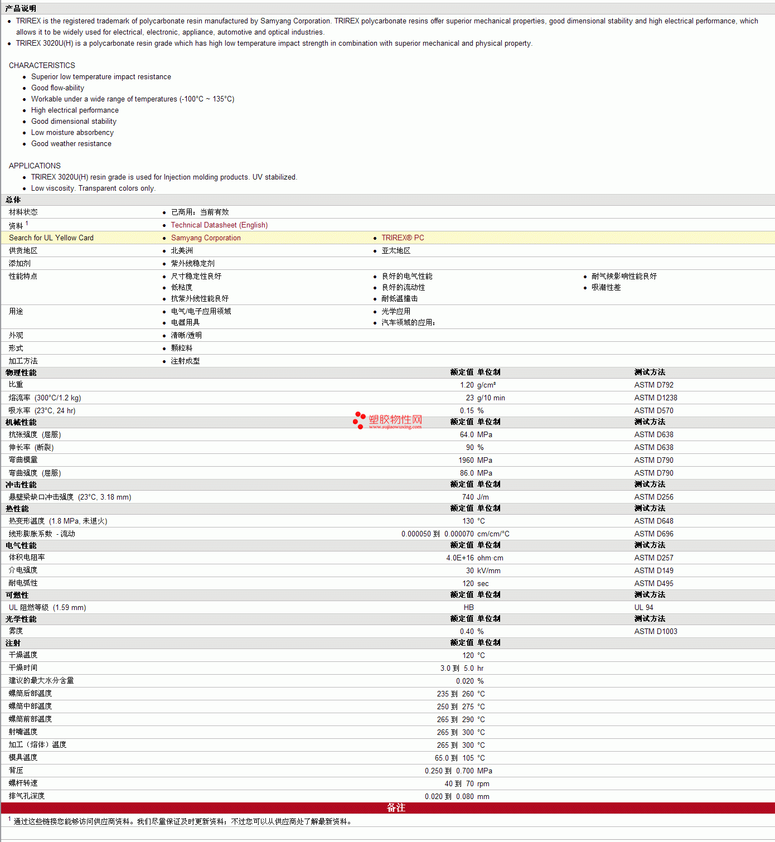Select the 'CHARACTERISTICS' heading
This screenshot has width=775, height=842.
click(x=42, y=66)
